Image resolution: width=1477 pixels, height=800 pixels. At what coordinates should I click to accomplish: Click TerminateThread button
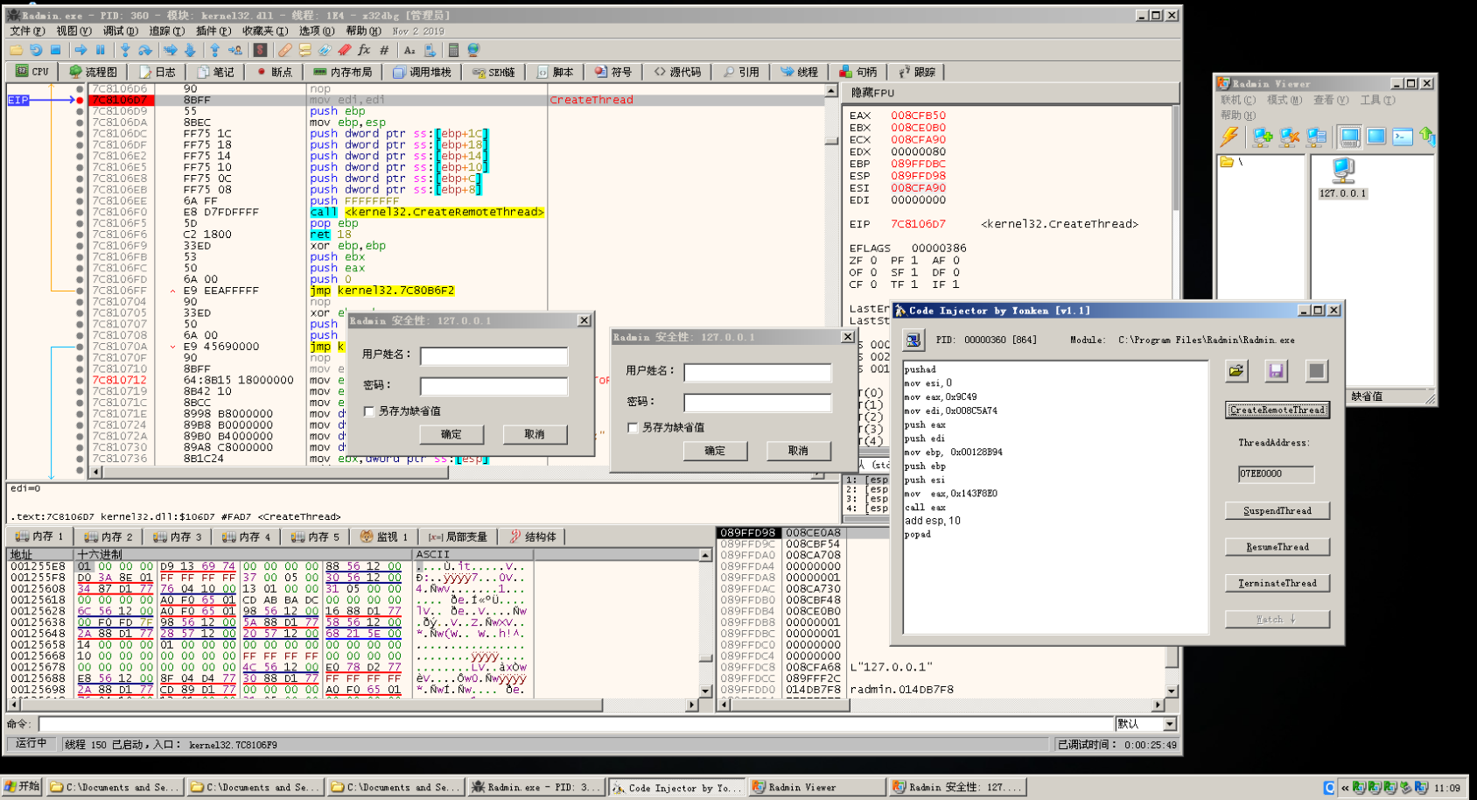1277,583
